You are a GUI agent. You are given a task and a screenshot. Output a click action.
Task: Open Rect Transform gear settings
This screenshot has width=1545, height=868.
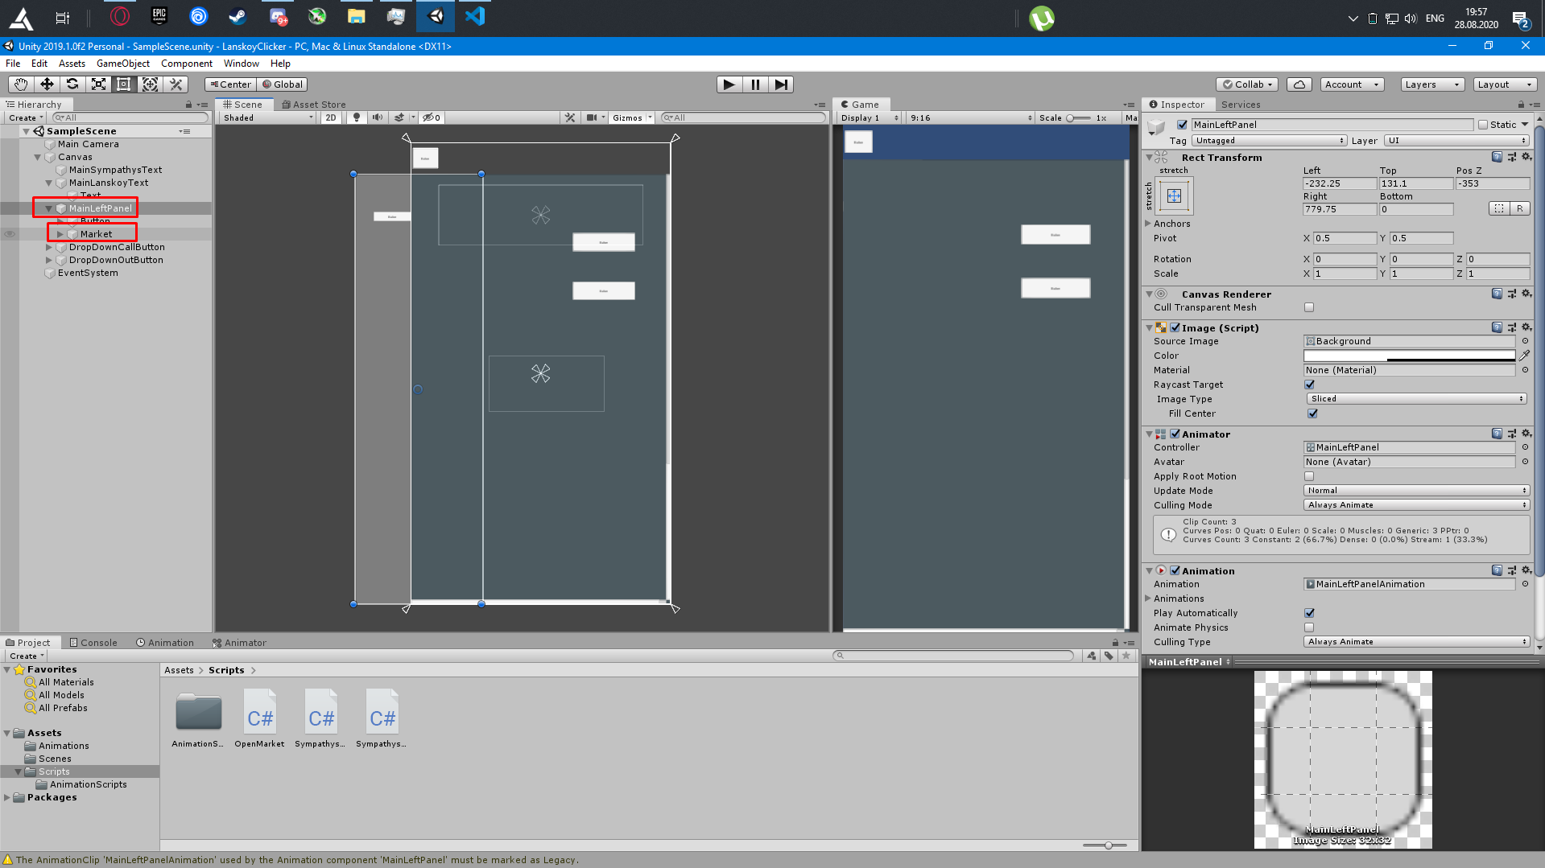[1526, 157]
